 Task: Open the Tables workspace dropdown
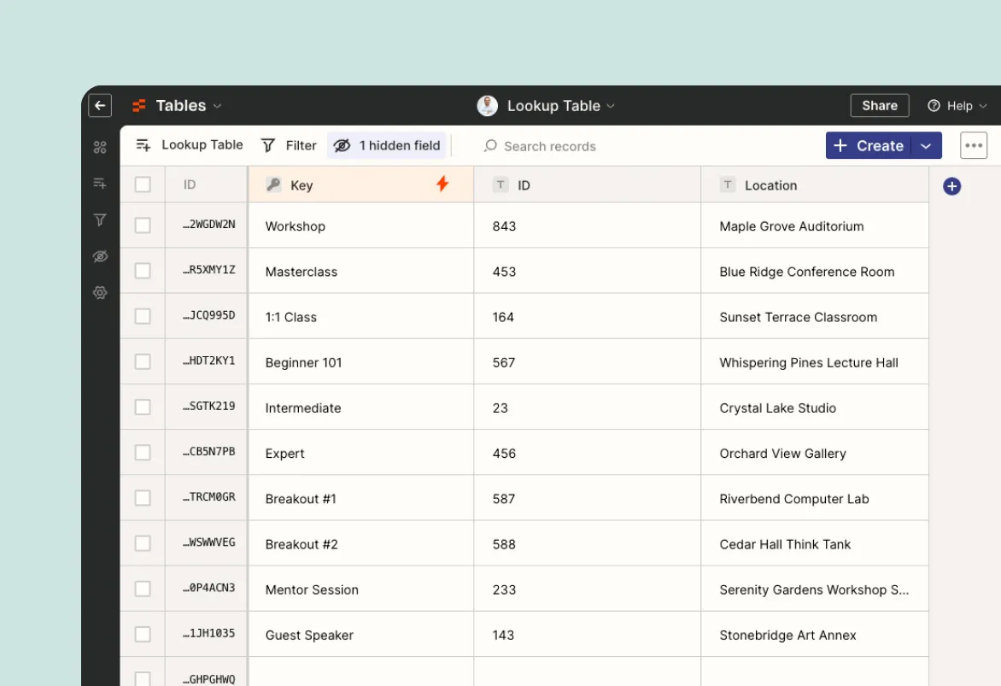click(x=216, y=105)
